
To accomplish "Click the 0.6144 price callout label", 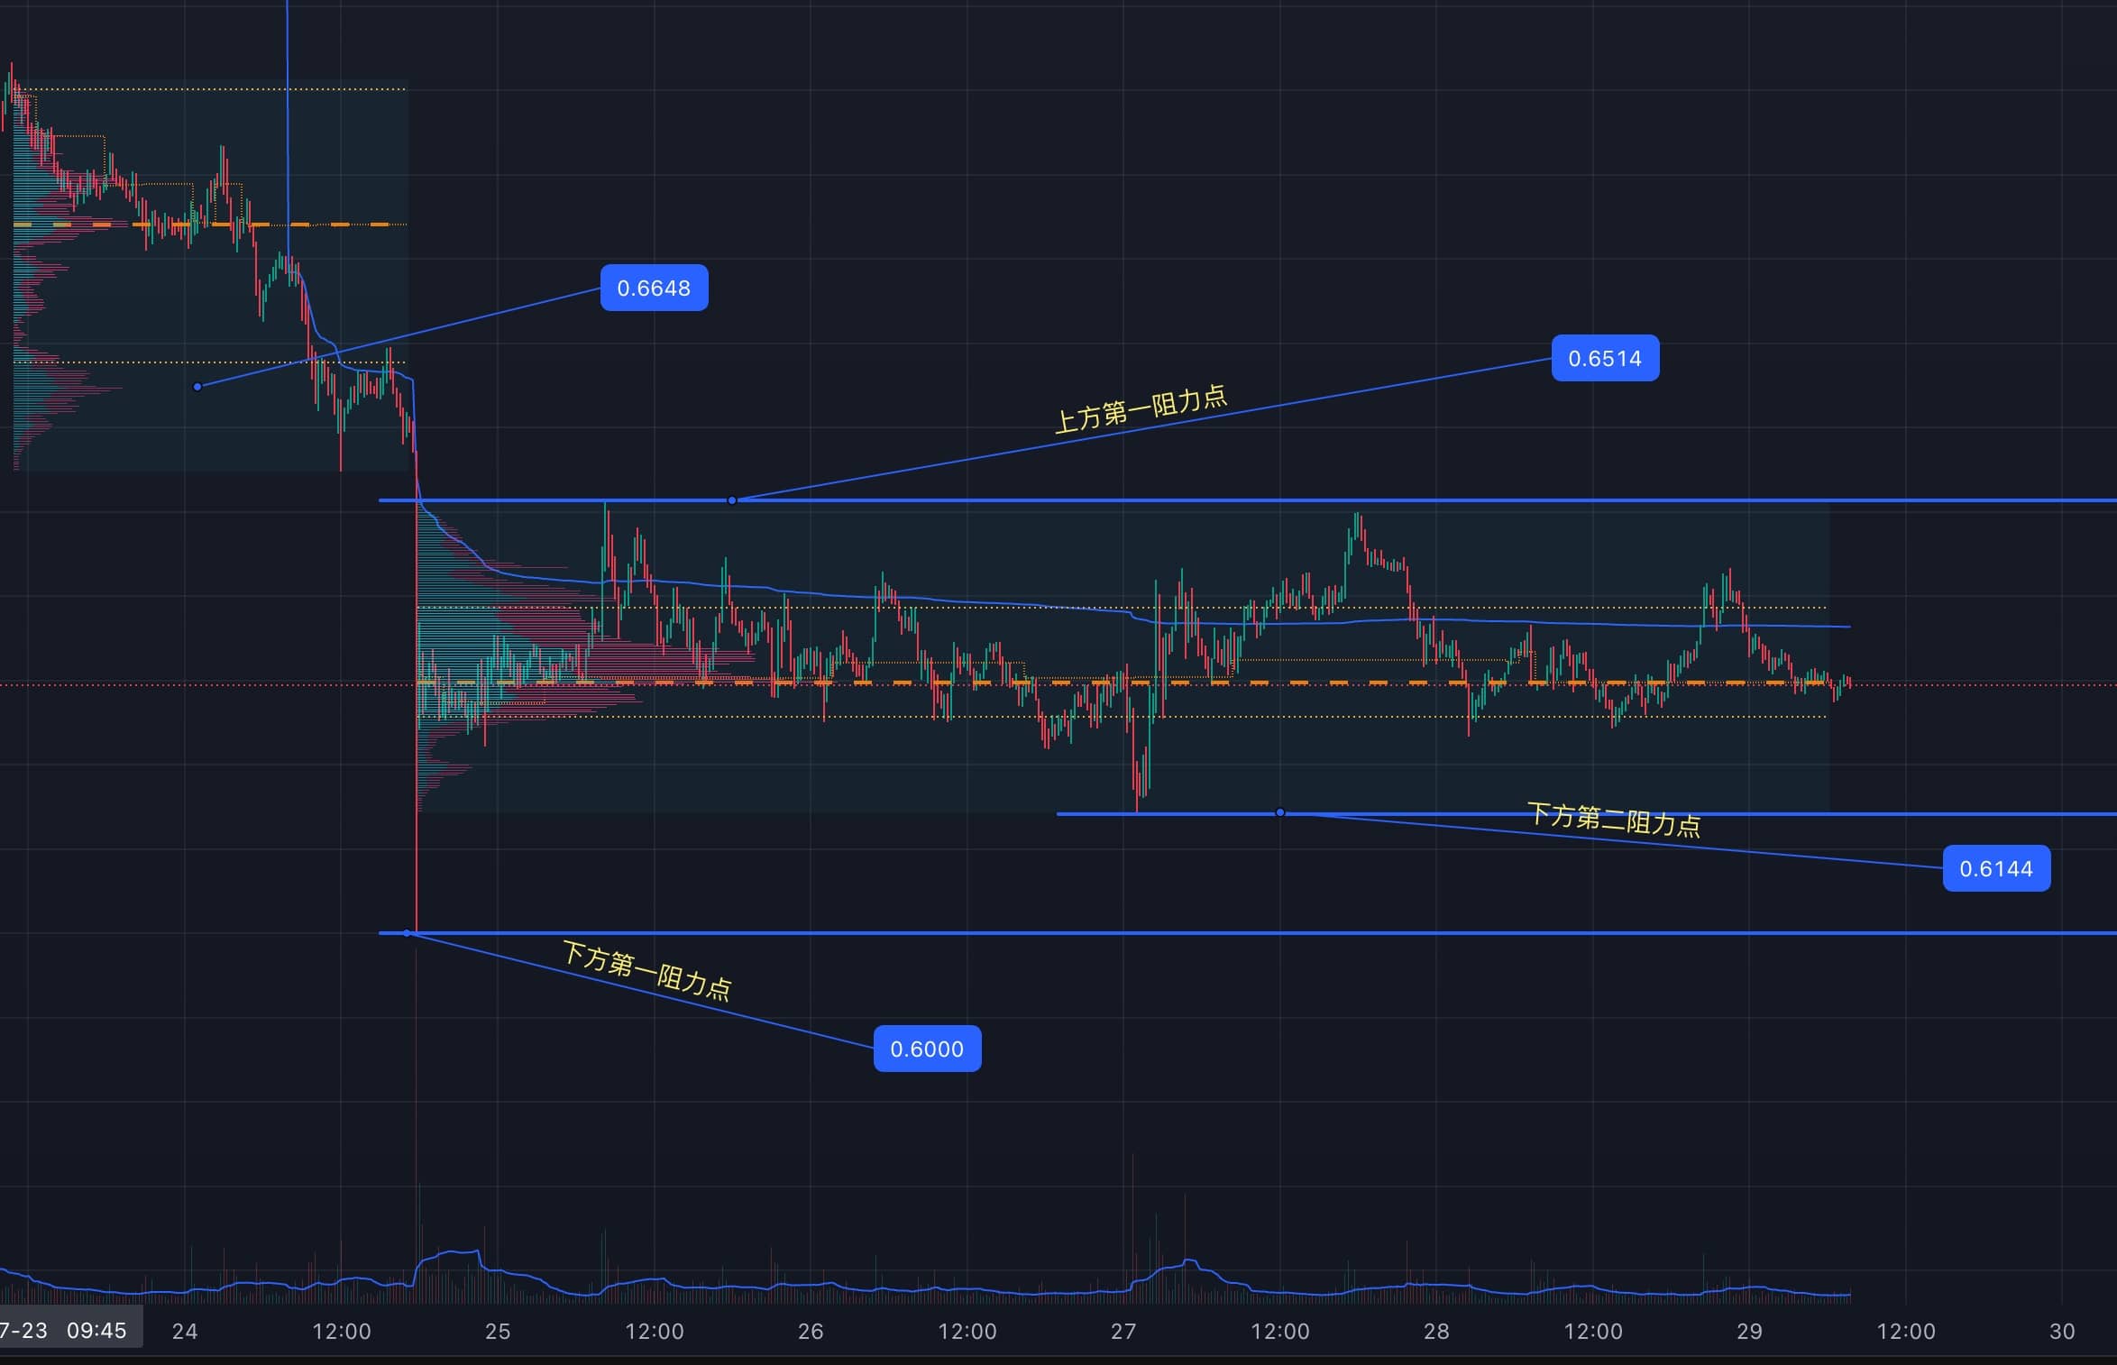I will 1995,868.
